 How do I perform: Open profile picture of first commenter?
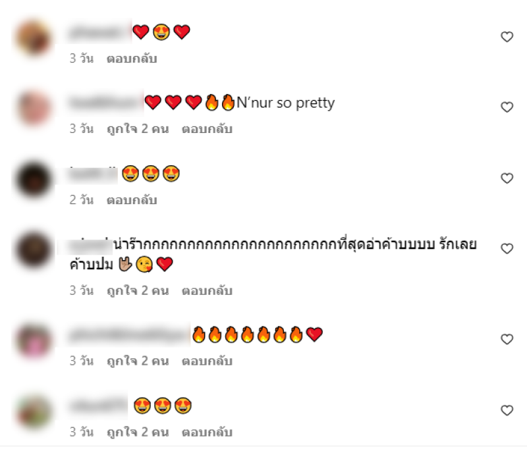[34, 38]
